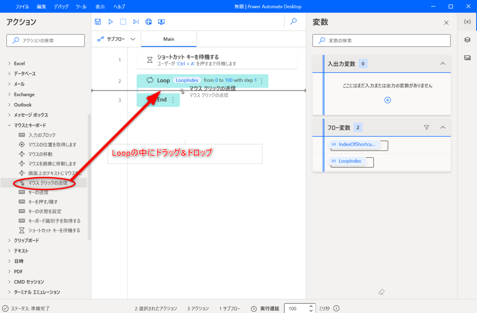
Task: Select the IndexOfShortcu... flow variable
Action: pos(355,145)
